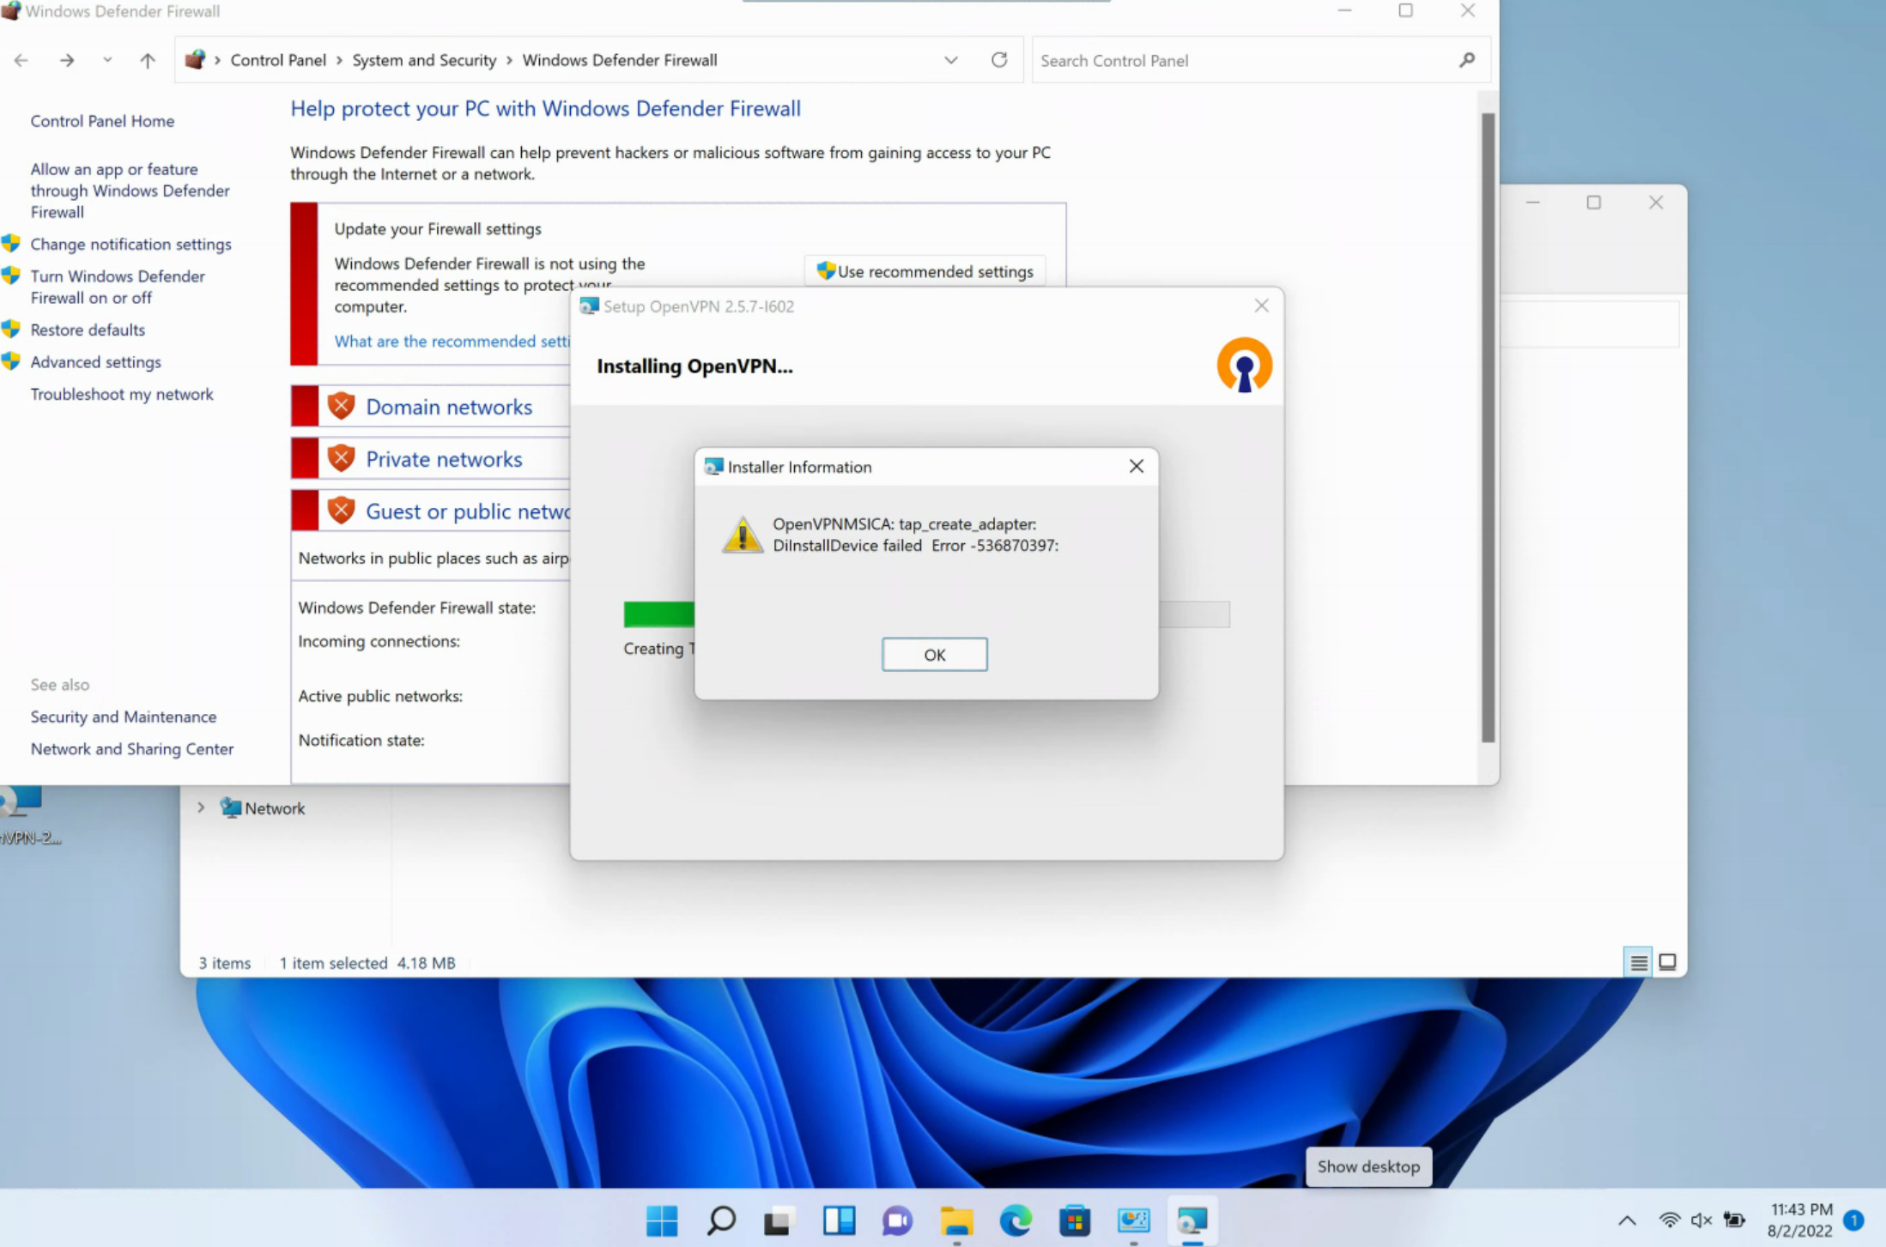1886x1247 pixels.
Task: Expand the address bar history dropdown
Action: pos(950,60)
